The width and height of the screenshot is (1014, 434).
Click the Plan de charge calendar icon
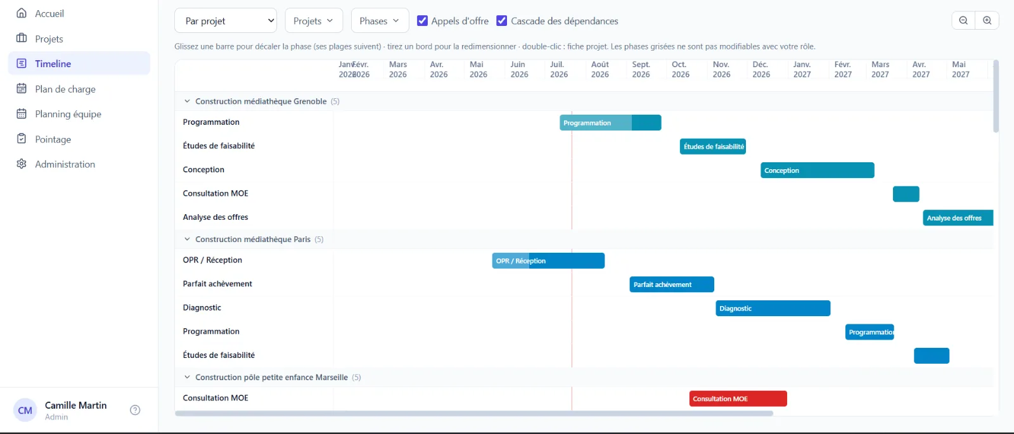pyautogui.click(x=22, y=89)
